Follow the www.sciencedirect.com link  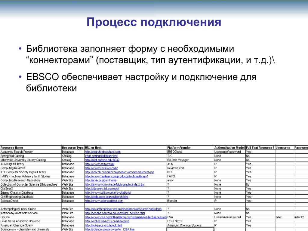click(104, 201)
